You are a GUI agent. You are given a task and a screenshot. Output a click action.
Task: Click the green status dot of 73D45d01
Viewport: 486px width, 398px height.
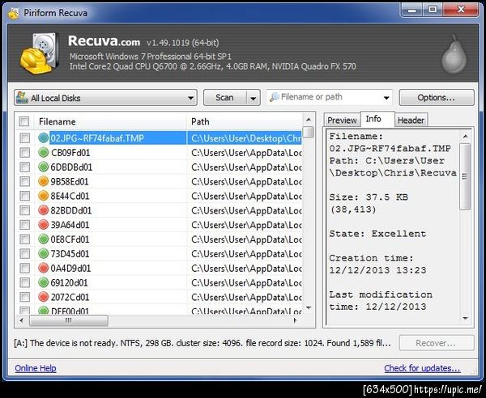point(44,254)
